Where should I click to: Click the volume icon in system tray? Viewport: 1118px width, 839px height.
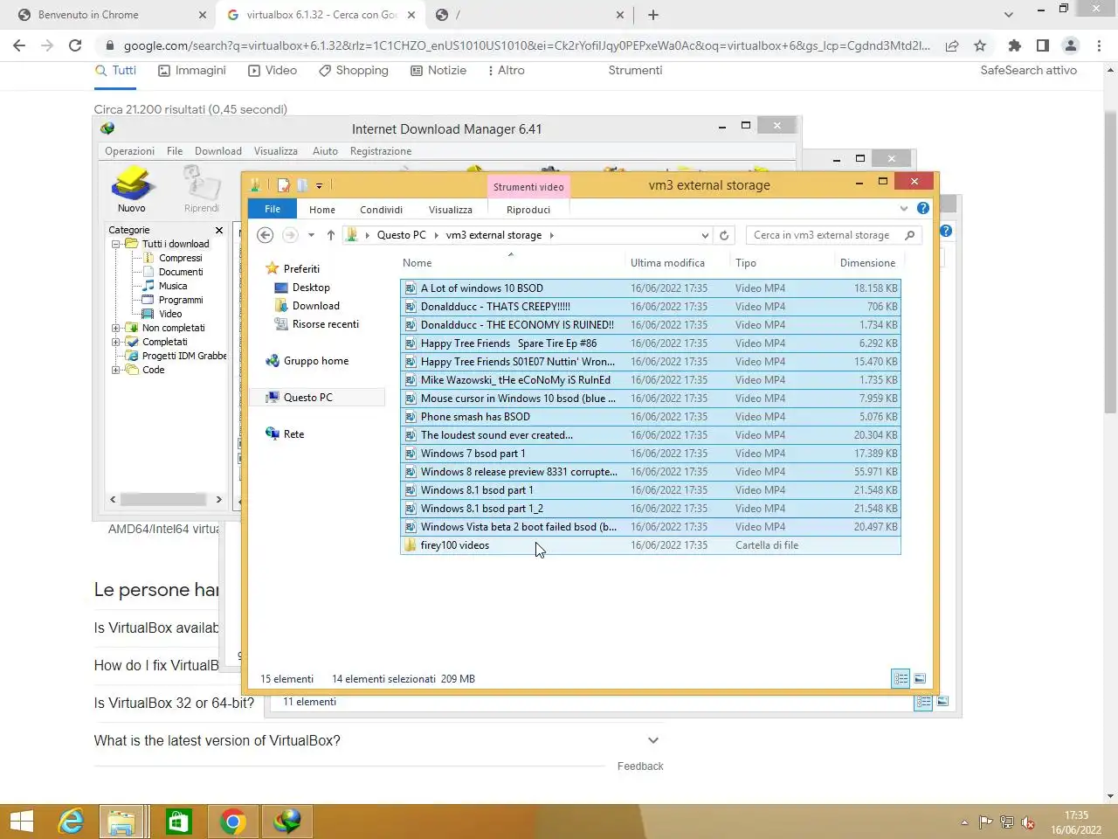1029,822
